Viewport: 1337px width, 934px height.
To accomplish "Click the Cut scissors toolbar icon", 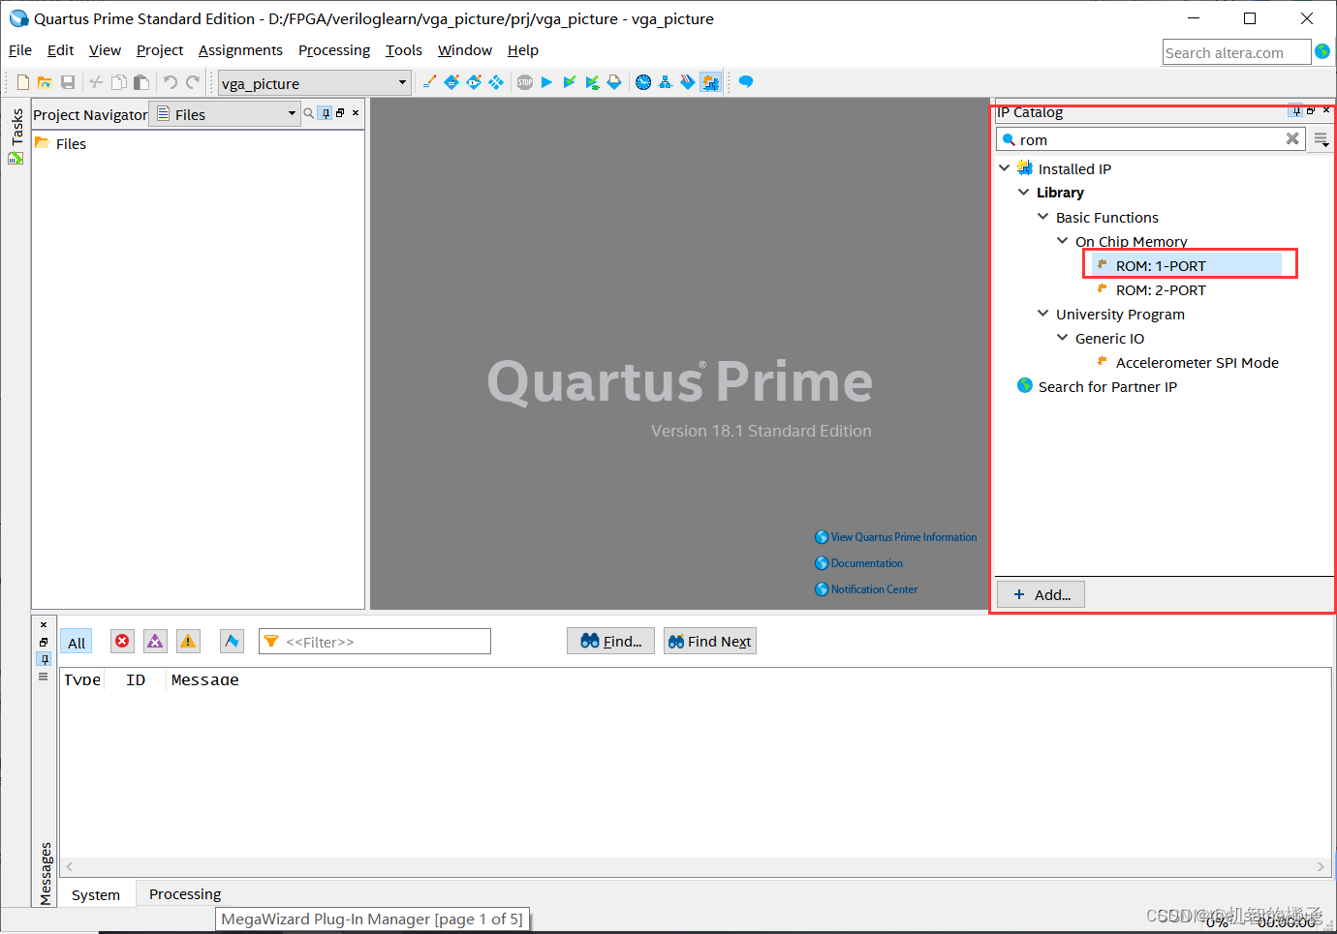I will tap(96, 82).
